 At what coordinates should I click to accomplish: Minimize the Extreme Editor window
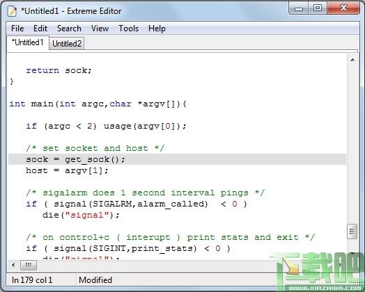[x=299, y=8]
